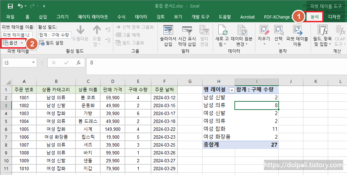Select price cell 149,900
The height and width of the screenshot is (175, 347).
(x=113, y=129)
